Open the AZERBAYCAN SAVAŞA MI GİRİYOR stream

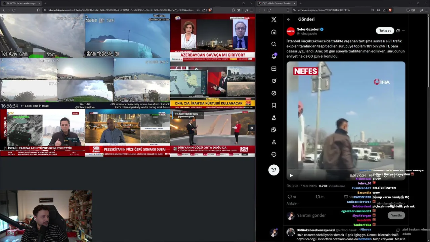tap(213, 37)
